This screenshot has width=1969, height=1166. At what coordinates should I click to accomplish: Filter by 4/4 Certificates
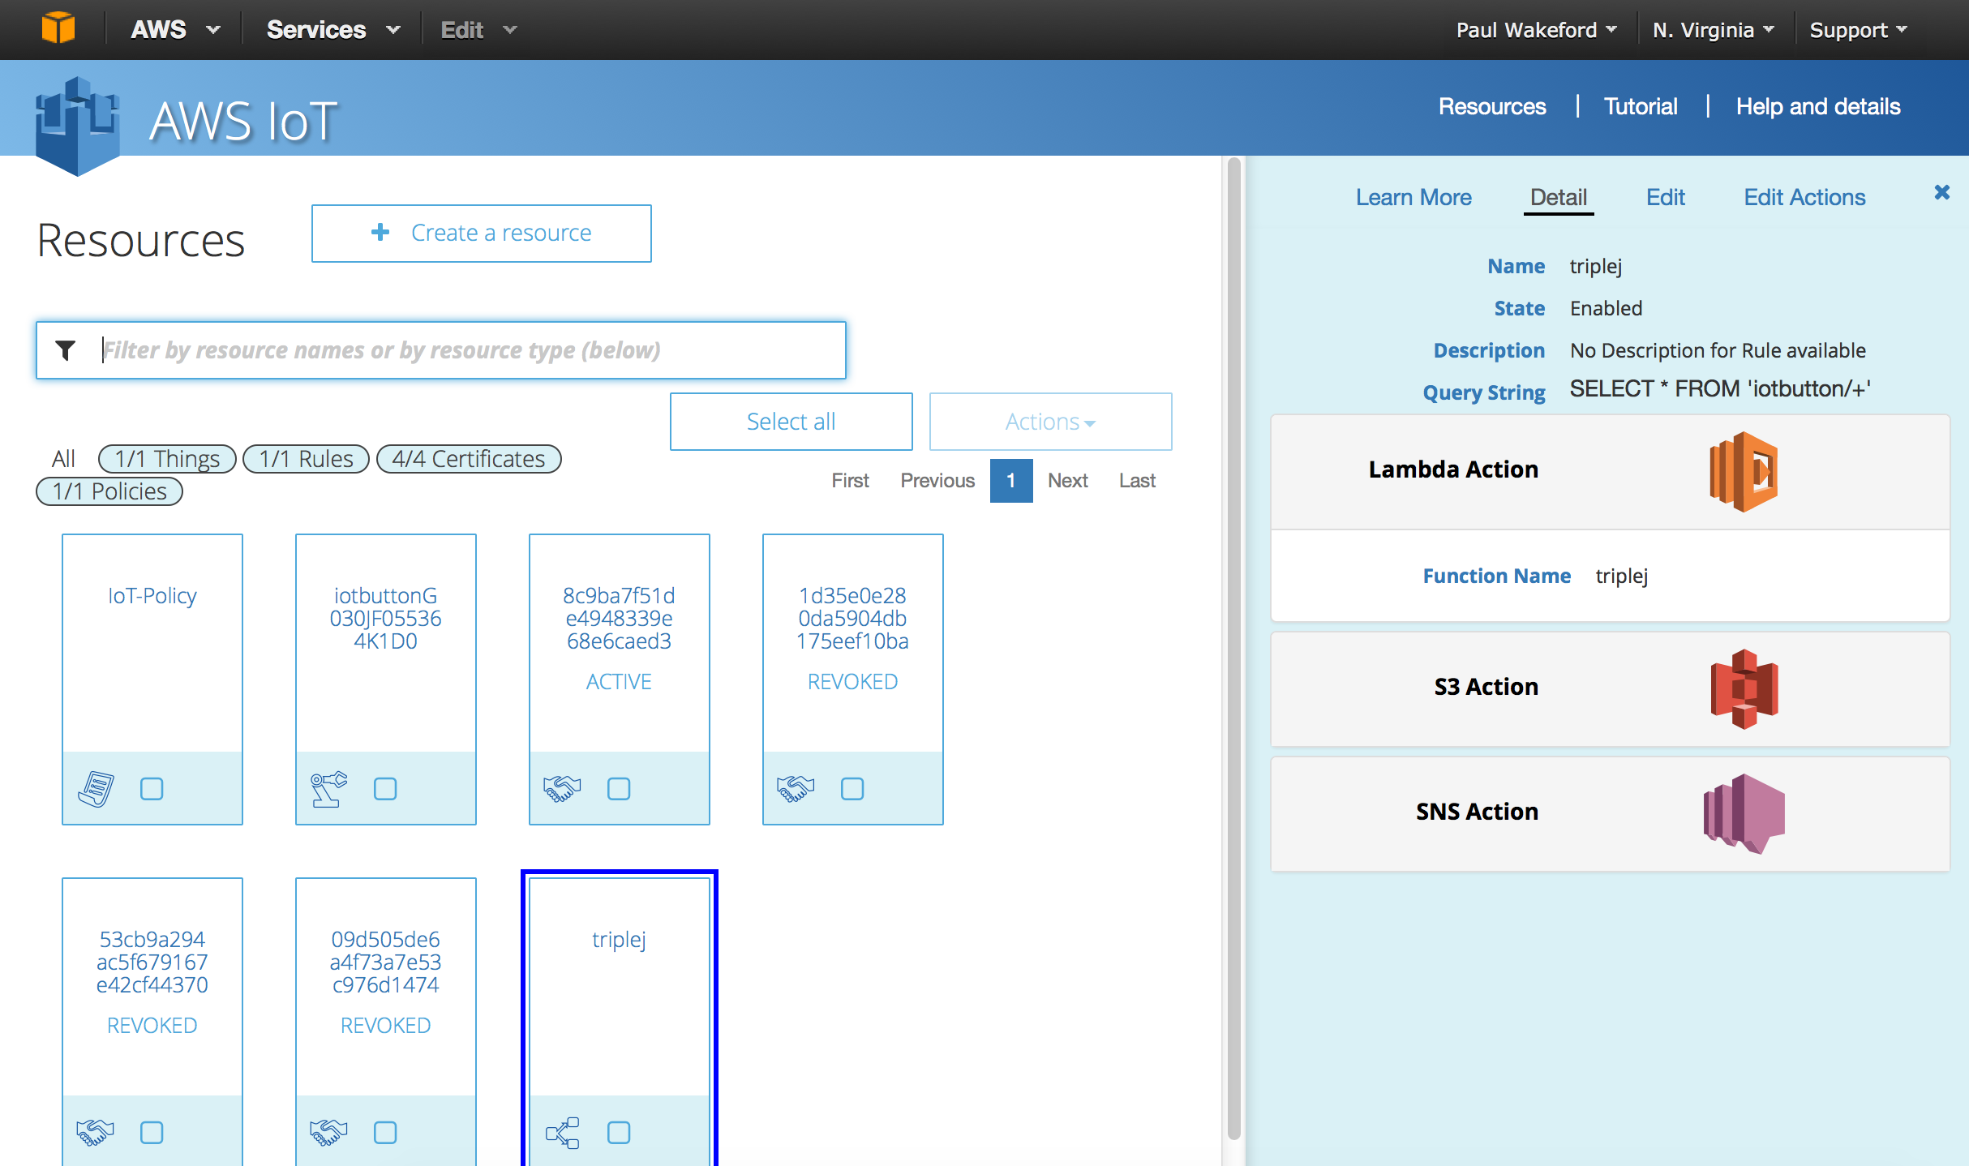(x=469, y=459)
